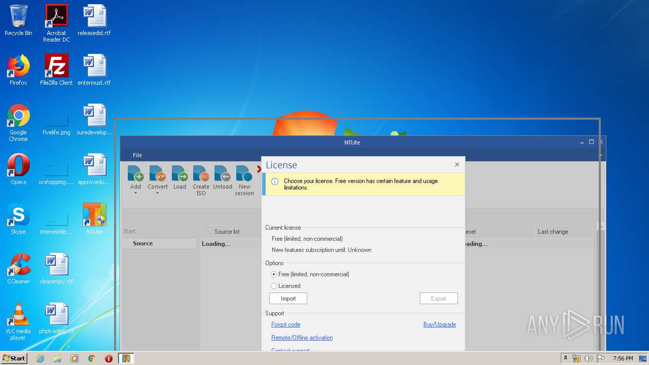Open the File menu in NTLite
The image size is (649, 365).
tap(137, 155)
